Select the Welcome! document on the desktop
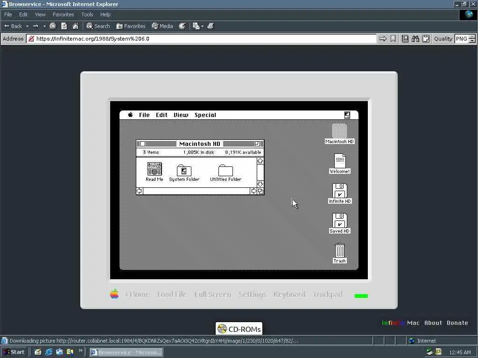This screenshot has height=358, width=478. [340, 164]
